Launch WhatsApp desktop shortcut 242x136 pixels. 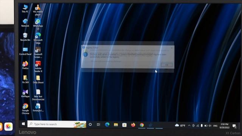click(x=38, y=24)
